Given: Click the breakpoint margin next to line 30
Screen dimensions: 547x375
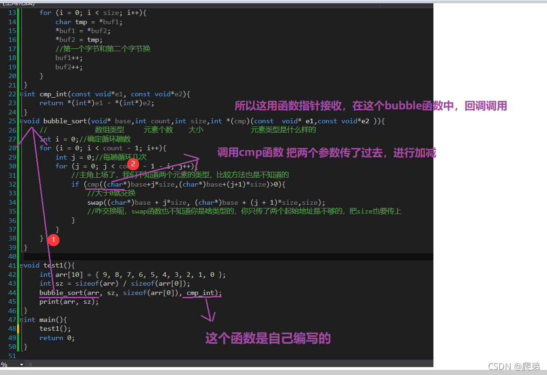Looking at the screenshot, I should 4,166.
